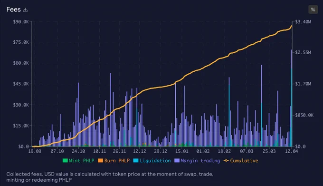Toggle the Liquidation legend series
323x186 pixels.
tap(152, 161)
